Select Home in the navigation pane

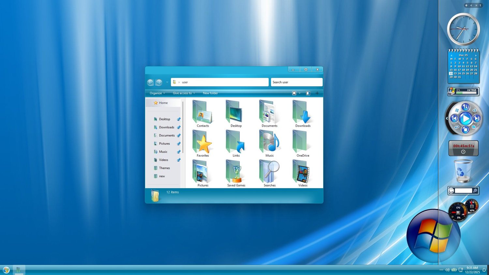tap(163, 103)
